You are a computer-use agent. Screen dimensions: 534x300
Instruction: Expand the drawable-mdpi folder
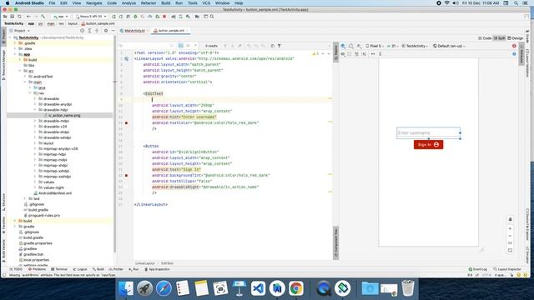coord(35,121)
